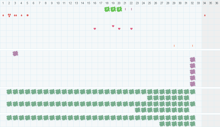The width and height of the screenshot is (220, 127).
Task: Select the triple blood drop icon on day 2
Action: 9,15
